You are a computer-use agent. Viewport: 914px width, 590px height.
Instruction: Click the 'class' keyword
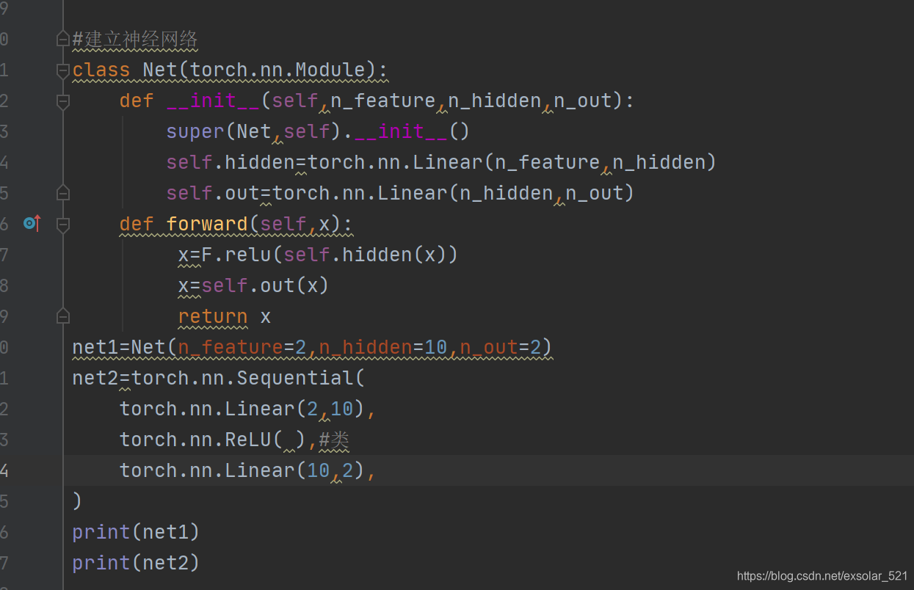click(x=101, y=70)
